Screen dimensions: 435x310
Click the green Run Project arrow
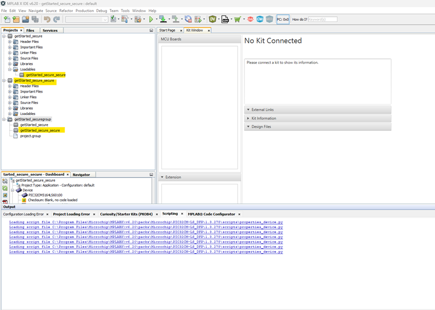pyautogui.click(x=151, y=19)
